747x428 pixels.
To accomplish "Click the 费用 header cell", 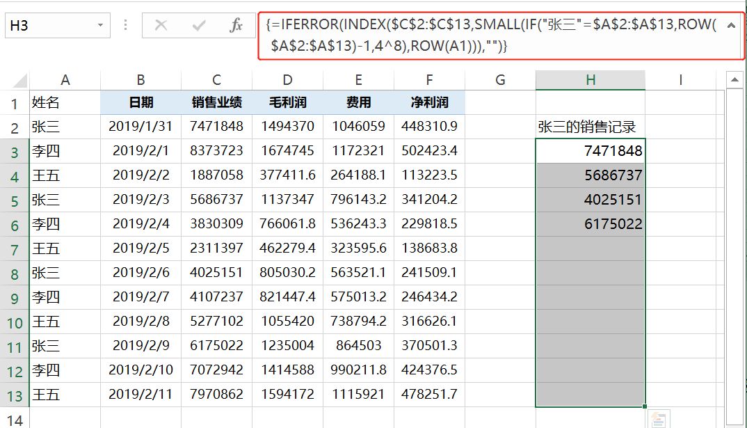I will pyautogui.click(x=359, y=102).
